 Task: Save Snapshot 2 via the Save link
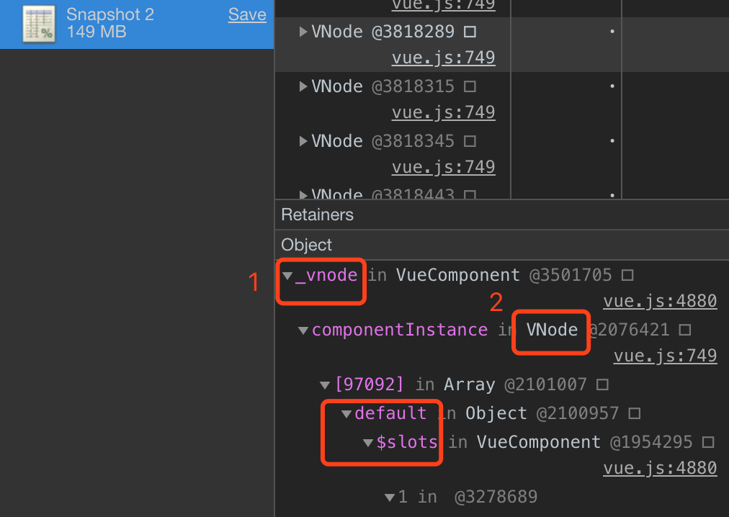coord(247,15)
